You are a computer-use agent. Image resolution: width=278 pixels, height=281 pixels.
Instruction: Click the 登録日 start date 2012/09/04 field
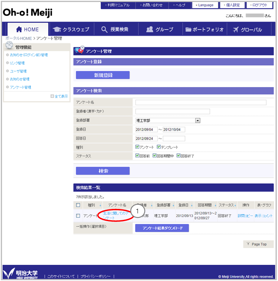pos(147,130)
